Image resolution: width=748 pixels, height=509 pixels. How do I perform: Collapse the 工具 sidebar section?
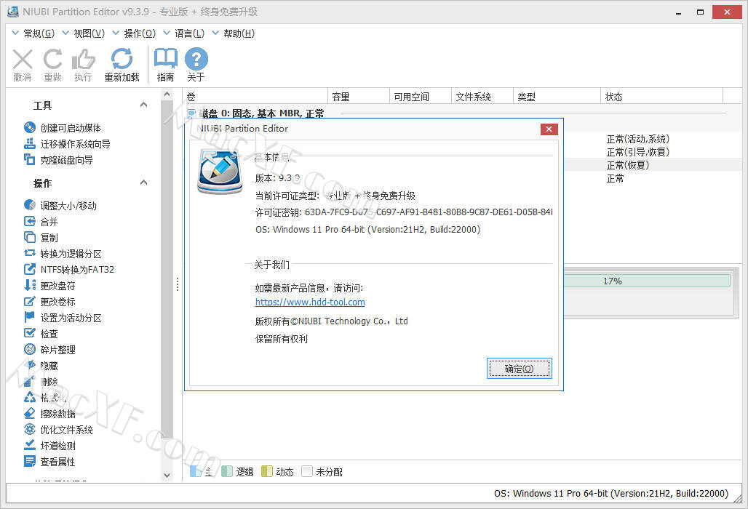pyautogui.click(x=143, y=104)
